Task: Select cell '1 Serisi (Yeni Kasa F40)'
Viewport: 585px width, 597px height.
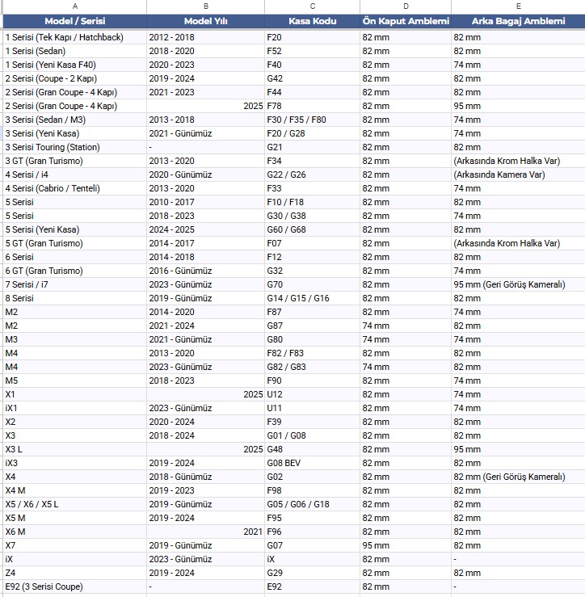Action: (x=74, y=65)
